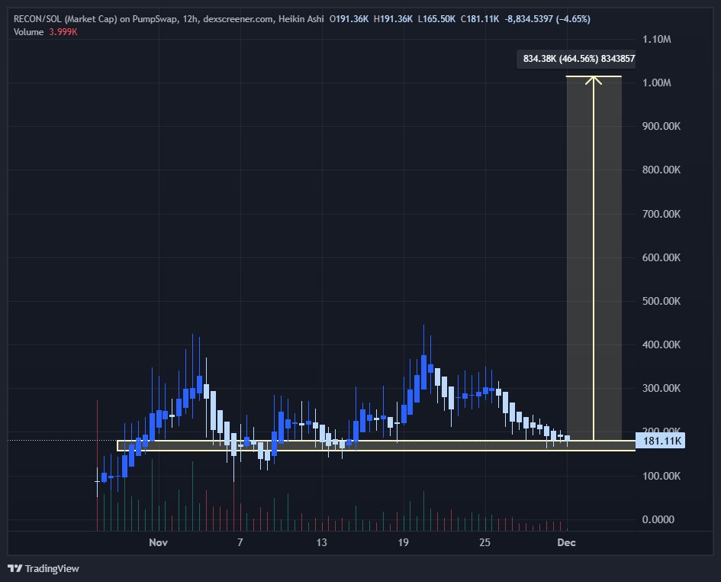Click the 100.00K price axis label
Image resolution: width=721 pixels, height=582 pixels.
point(661,476)
